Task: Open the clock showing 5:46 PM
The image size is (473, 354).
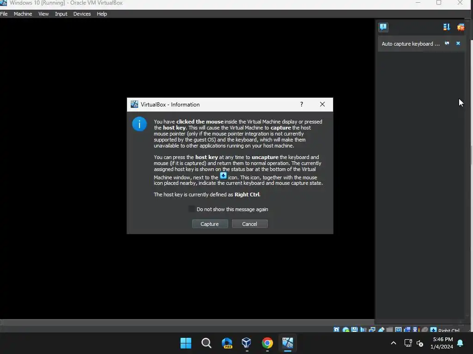Action: pyautogui.click(x=442, y=343)
